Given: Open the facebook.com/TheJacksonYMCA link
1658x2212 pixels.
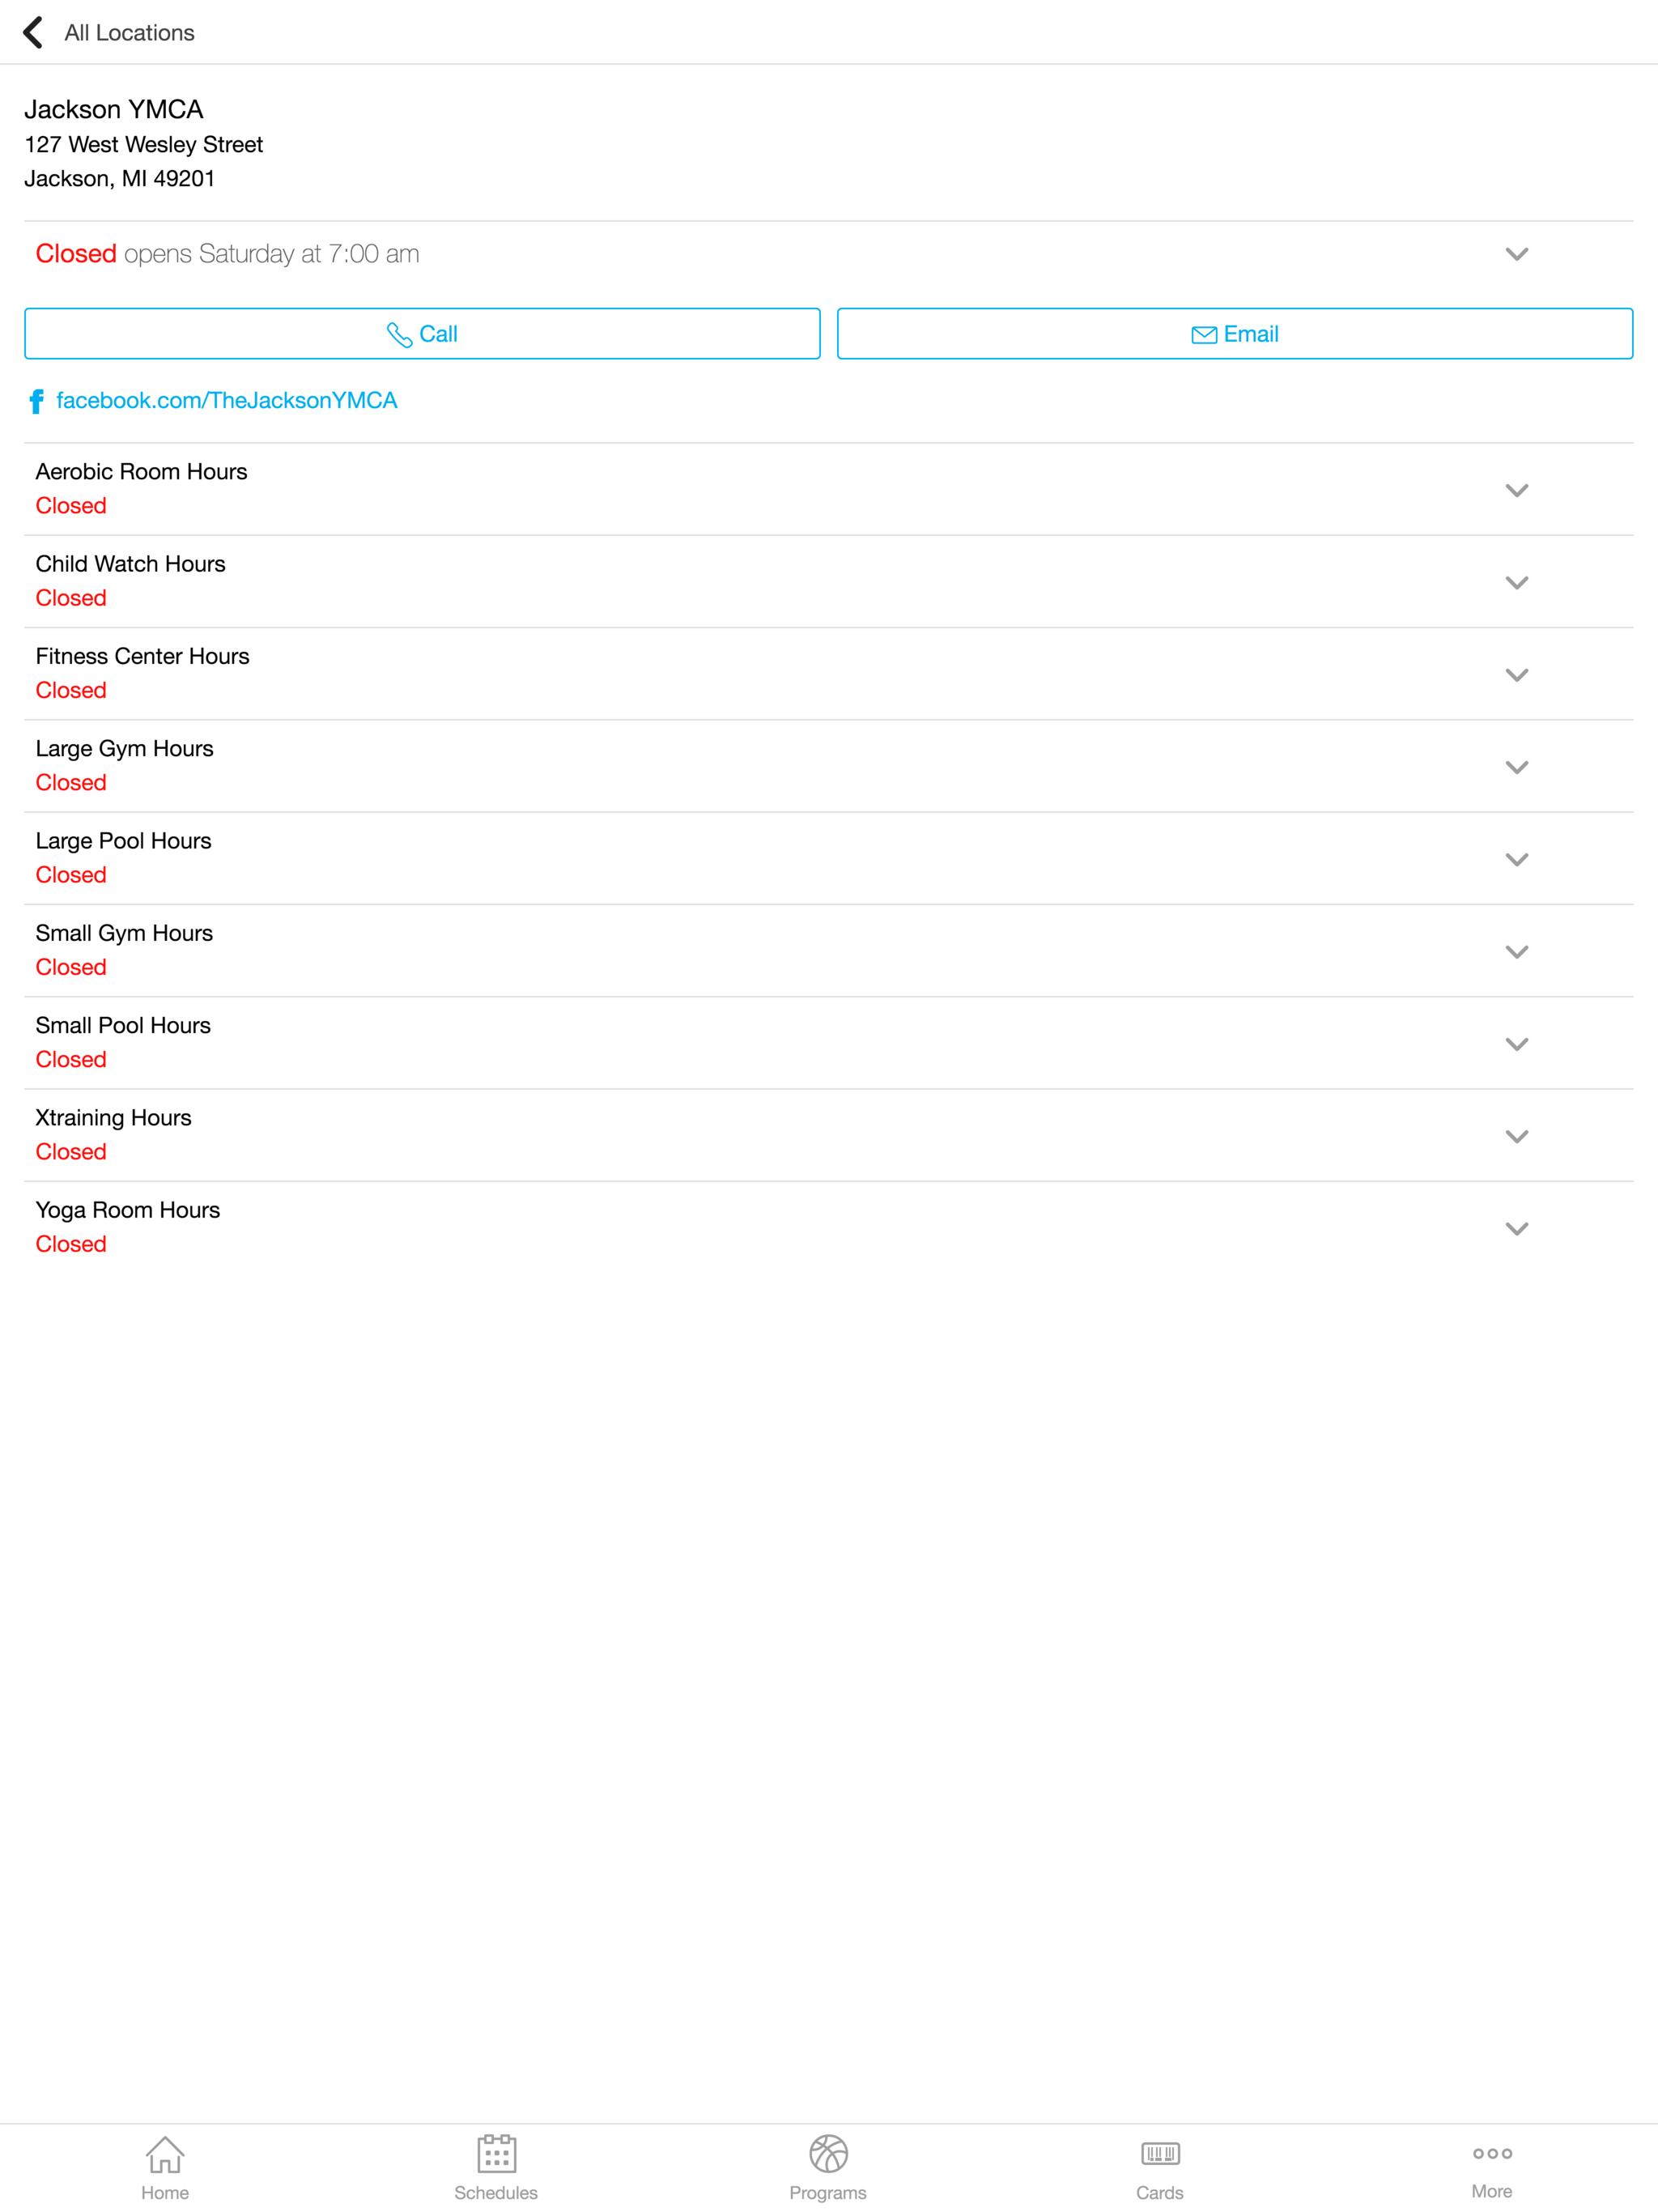Looking at the screenshot, I should (x=226, y=400).
